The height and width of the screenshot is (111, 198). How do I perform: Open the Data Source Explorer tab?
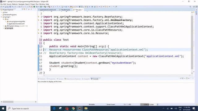(x=73, y=79)
